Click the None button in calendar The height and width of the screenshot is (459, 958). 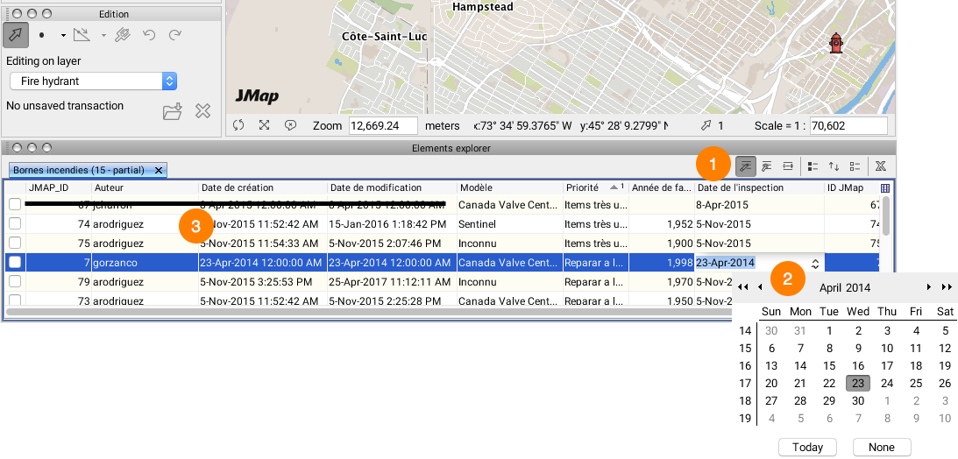coord(881,448)
